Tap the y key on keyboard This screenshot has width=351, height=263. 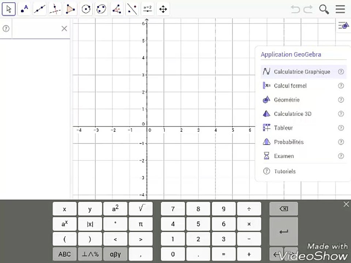90,209
